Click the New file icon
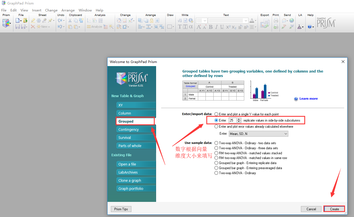The height and width of the screenshot is (217, 354). (x=18, y=20)
